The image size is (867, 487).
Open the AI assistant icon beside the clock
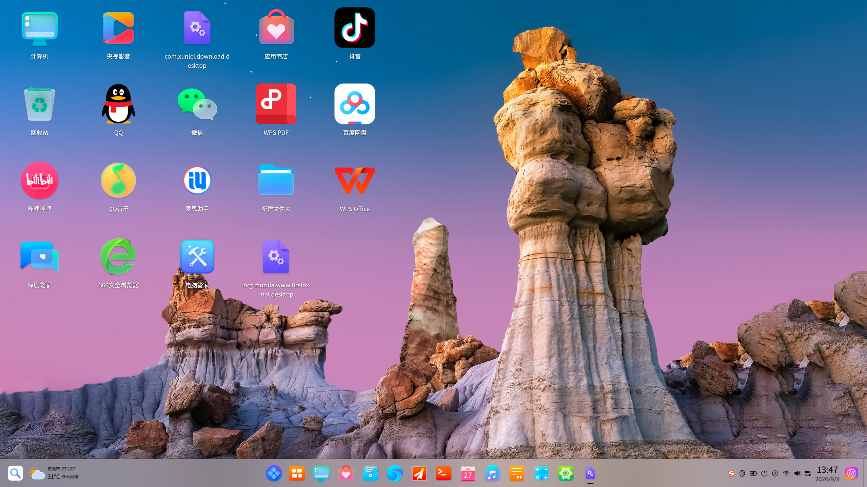[x=851, y=473]
